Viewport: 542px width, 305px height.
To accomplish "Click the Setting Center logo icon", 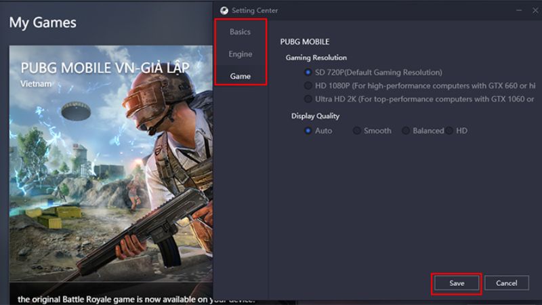I will pos(224,10).
